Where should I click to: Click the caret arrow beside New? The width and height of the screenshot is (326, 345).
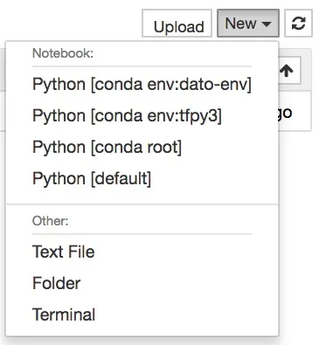coord(267,24)
